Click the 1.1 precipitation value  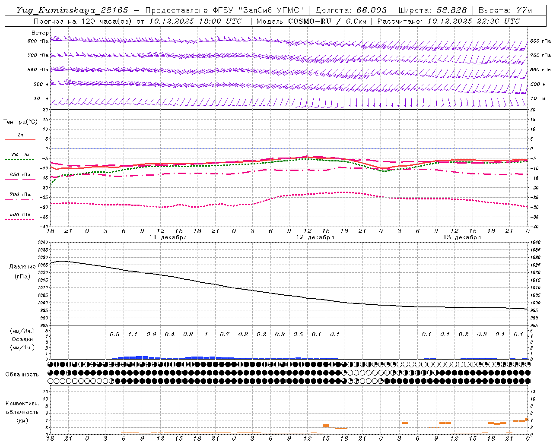(133, 335)
